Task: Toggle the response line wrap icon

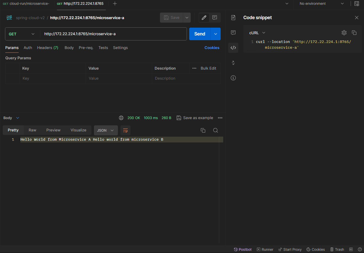Action: (x=125, y=130)
